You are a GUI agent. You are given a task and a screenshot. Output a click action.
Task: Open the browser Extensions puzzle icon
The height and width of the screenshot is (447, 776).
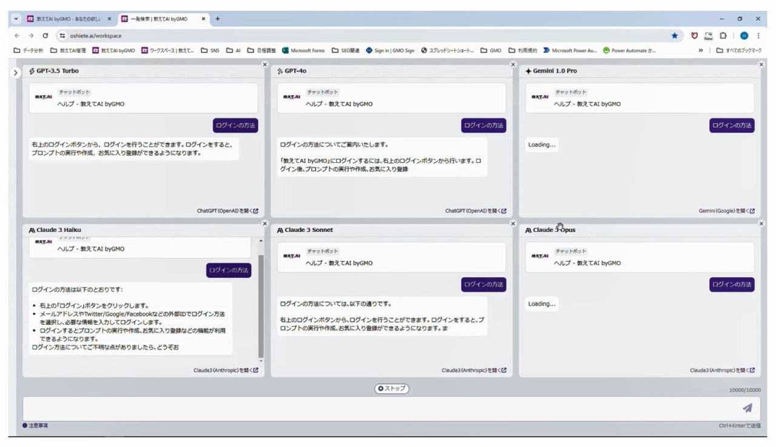pyautogui.click(x=723, y=36)
